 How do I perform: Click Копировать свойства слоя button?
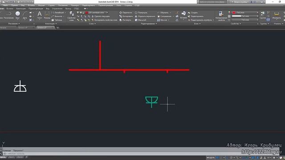tap(104, 20)
